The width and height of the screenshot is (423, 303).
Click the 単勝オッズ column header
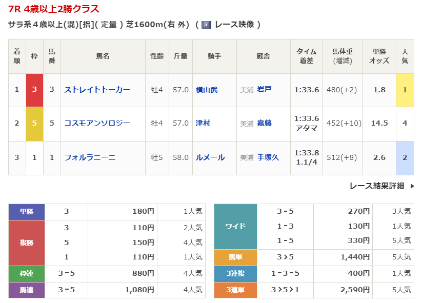click(x=379, y=56)
